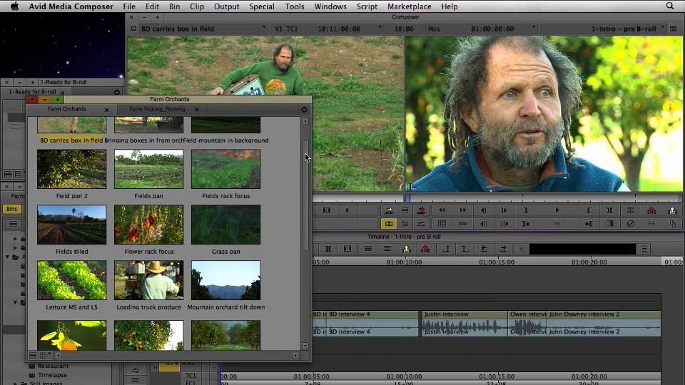
Task: Select the Justin interview video clip in timeline
Action: [465, 314]
